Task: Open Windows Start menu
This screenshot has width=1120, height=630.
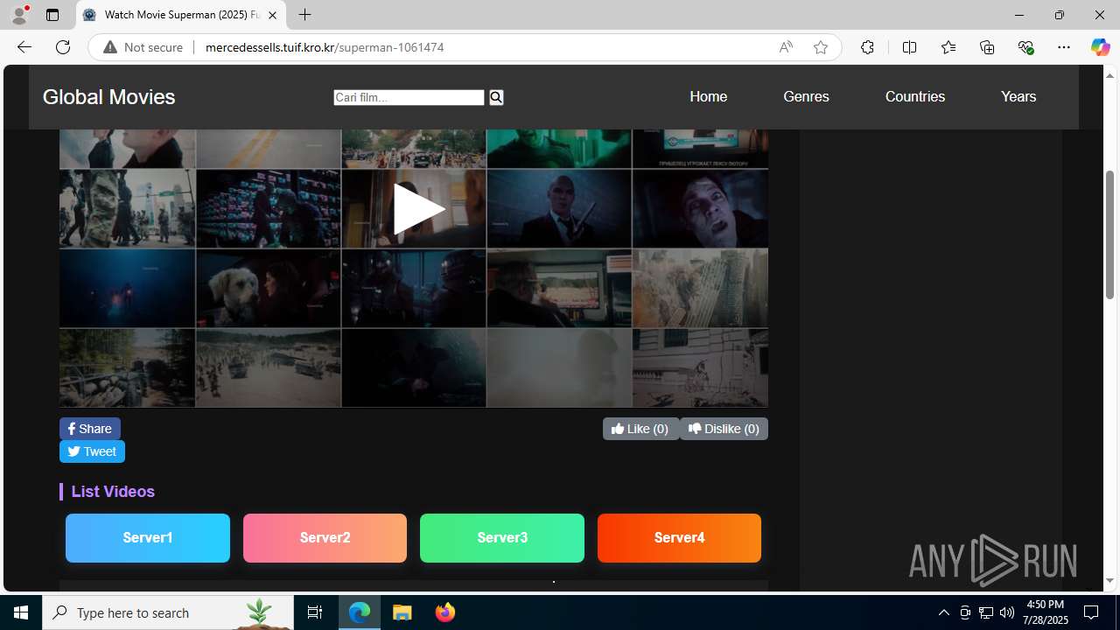Action: tap(21, 612)
